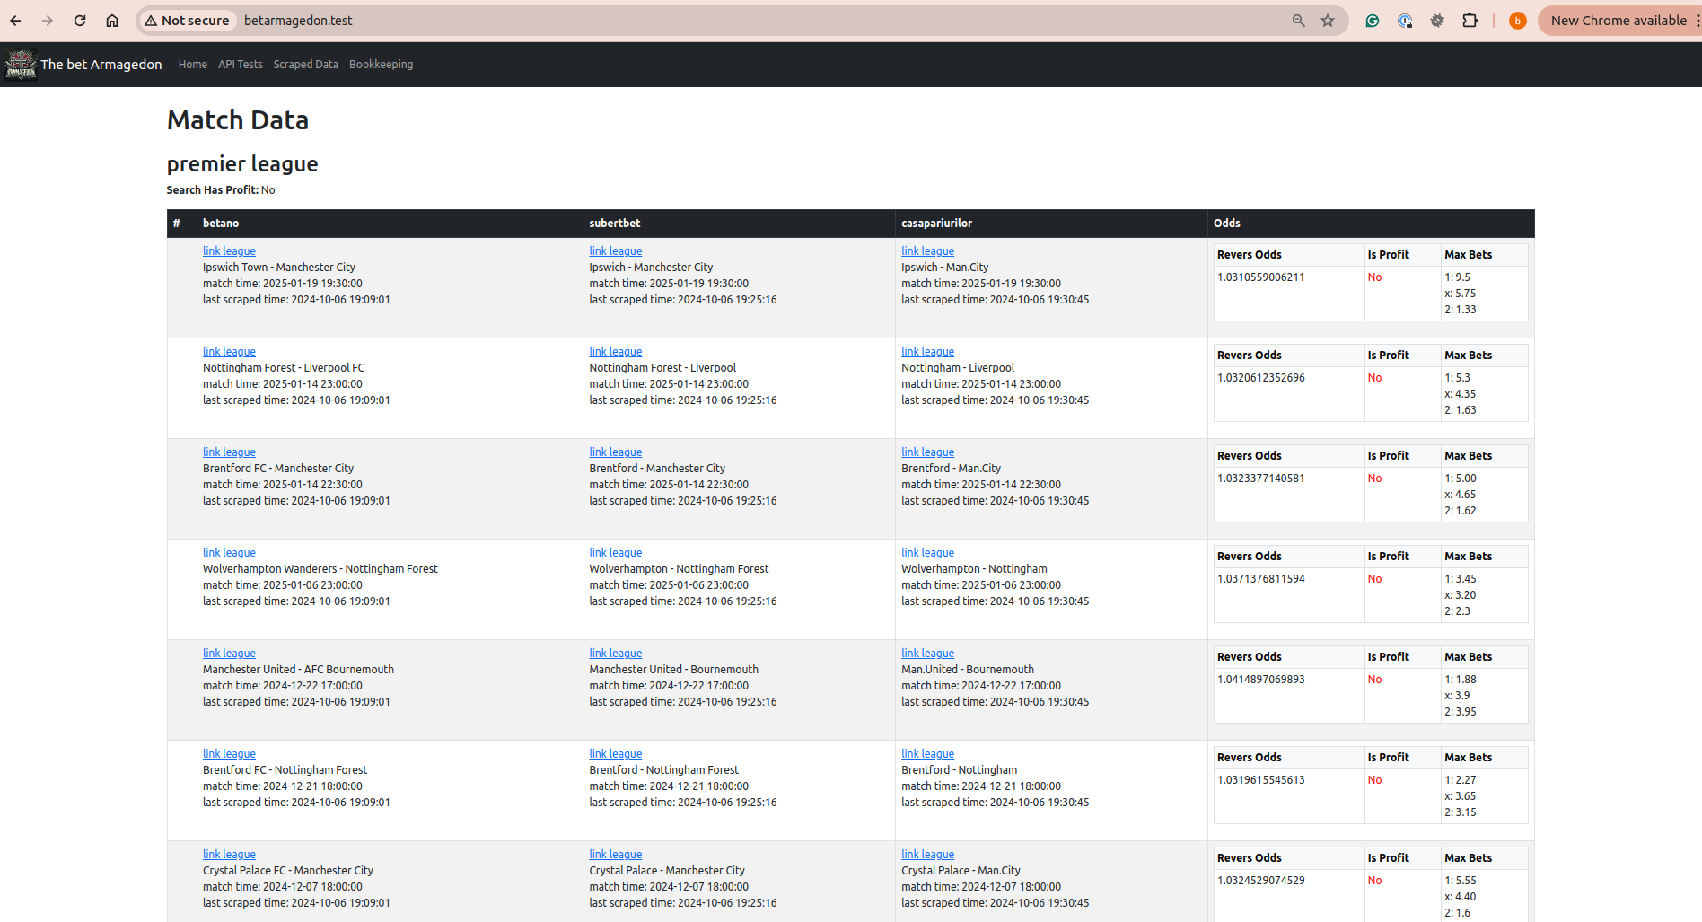This screenshot has width=1702, height=922.
Task: Open casapariurilor link league for Brentford - Nottingham
Action: 928,754
